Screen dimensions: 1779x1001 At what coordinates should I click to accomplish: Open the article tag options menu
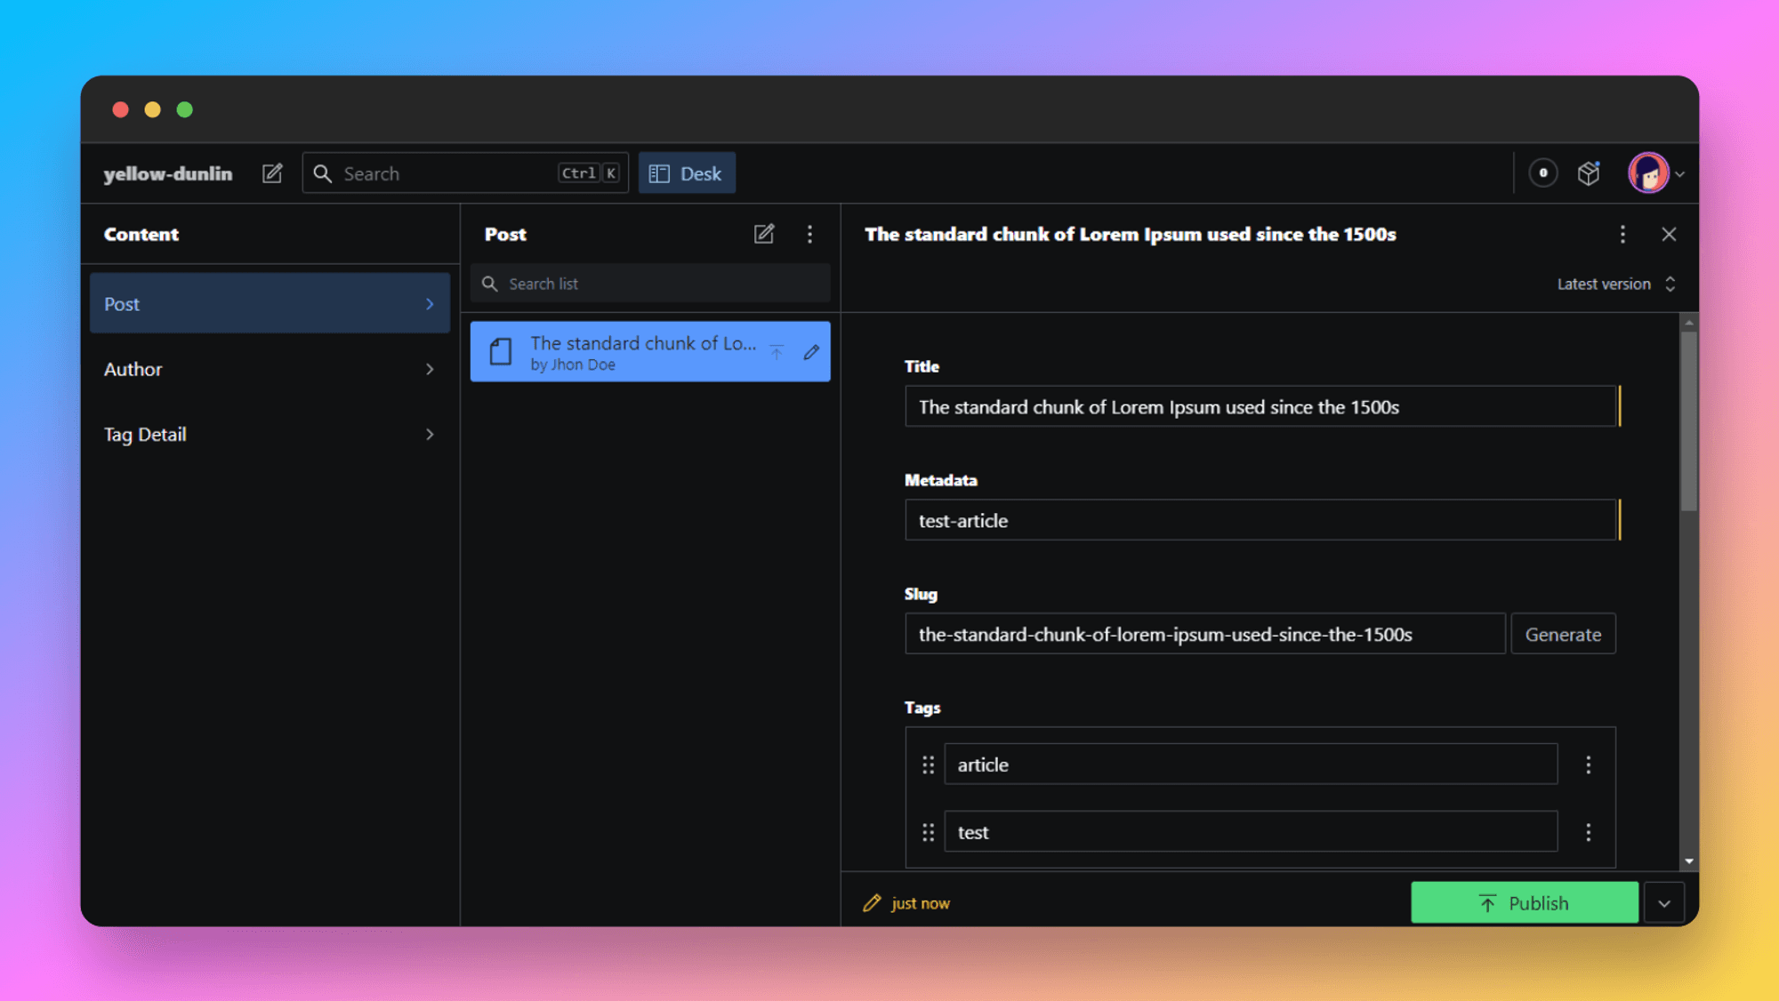(x=1588, y=765)
